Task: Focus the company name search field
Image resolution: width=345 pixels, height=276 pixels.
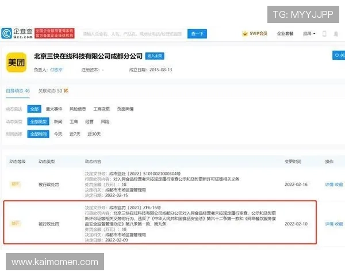Action: tap(133, 34)
